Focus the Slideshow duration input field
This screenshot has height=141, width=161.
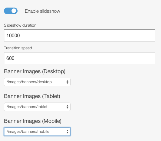(x=80, y=35)
